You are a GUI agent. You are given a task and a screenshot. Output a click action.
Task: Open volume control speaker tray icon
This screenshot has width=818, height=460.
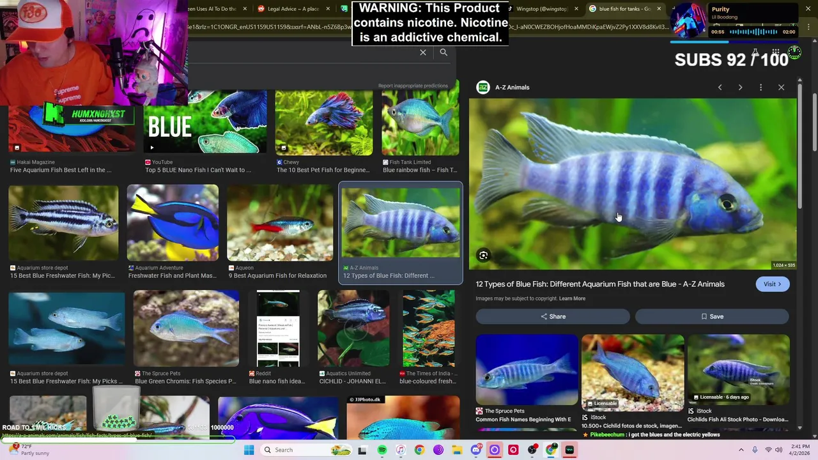click(779, 450)
